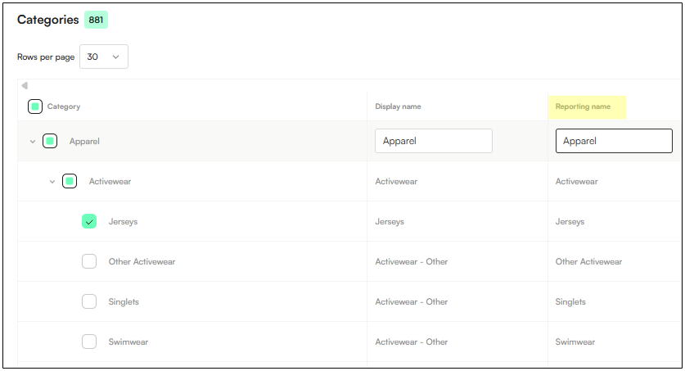This screenshot has width=685, height=371.
Task: Select the Apparel category label
Action: tap(84, 141)
